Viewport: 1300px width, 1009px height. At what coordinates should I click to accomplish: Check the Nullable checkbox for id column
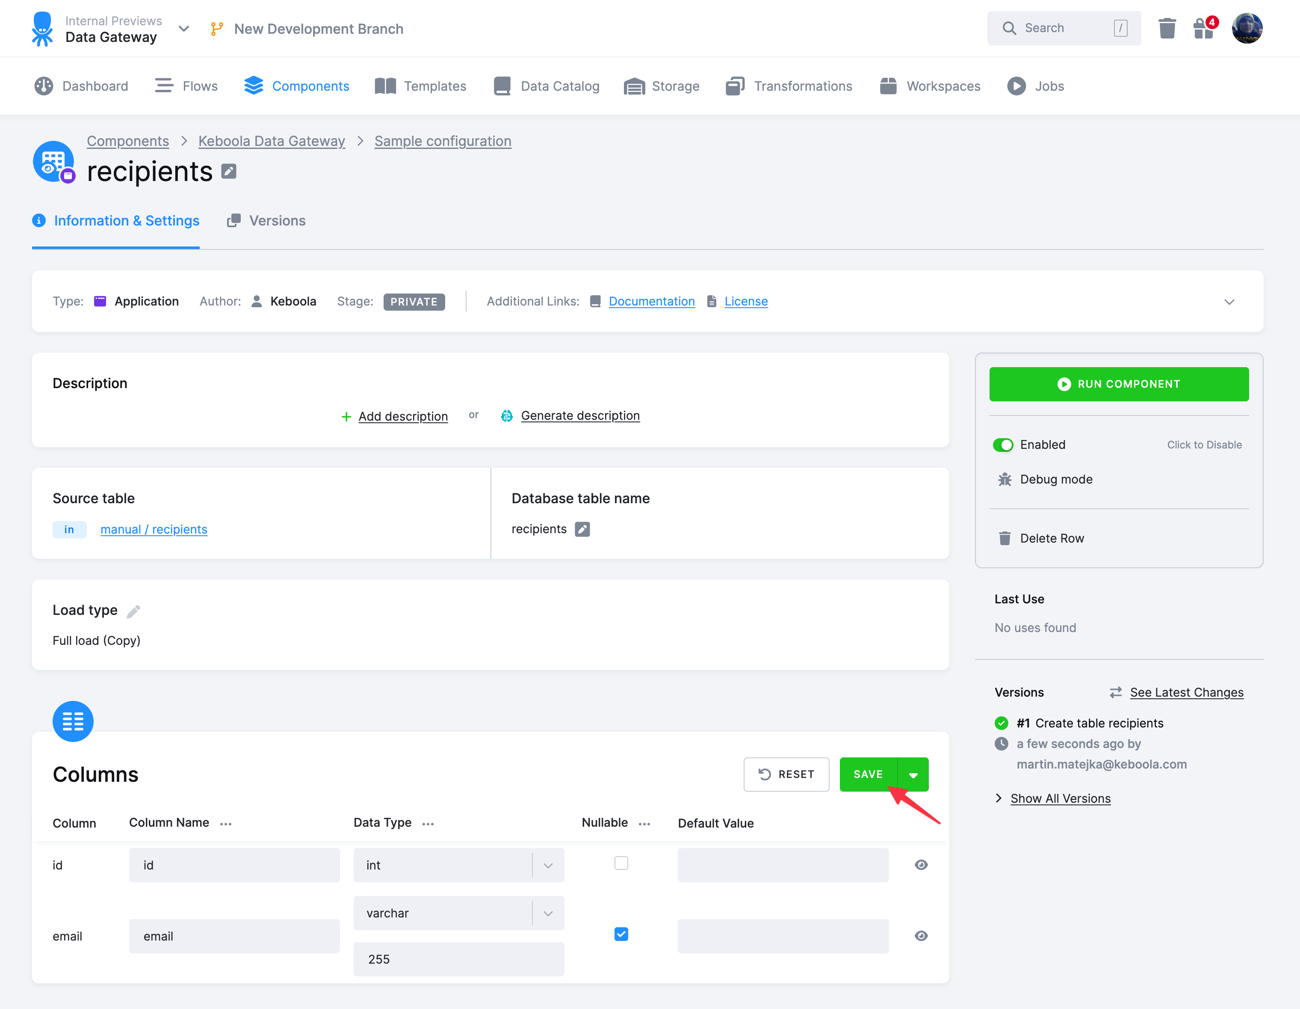[621, 863]
